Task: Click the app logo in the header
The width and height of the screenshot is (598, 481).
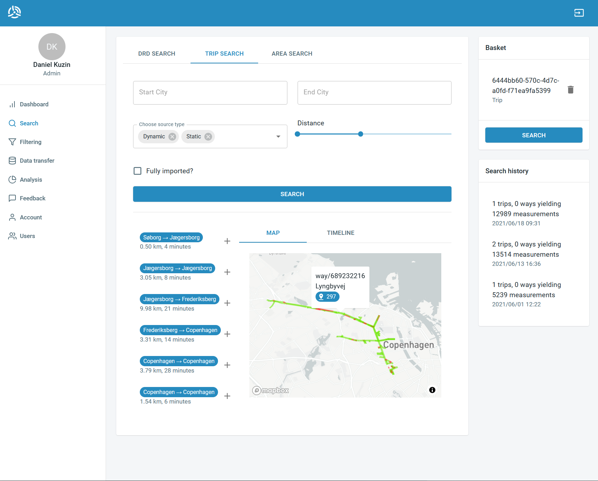Action: [x=14, y=12]
